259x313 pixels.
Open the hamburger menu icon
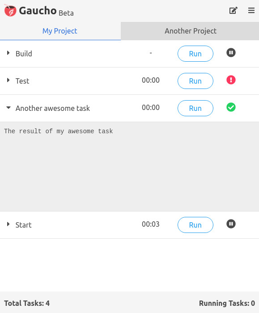[x=251, y=10]
